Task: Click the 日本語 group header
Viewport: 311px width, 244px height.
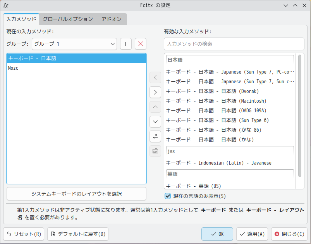Action: (x=230, y=60)
